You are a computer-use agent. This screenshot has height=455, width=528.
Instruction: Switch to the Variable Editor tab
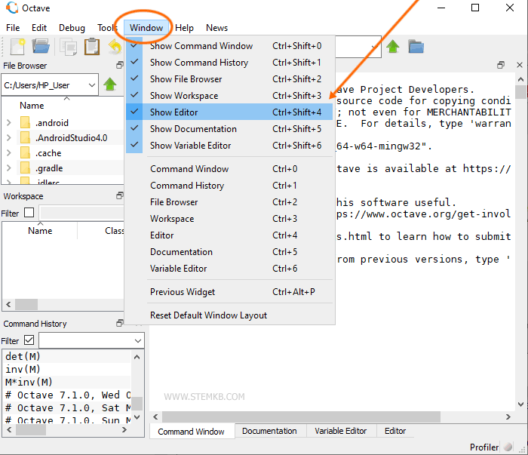coord(340,431)
